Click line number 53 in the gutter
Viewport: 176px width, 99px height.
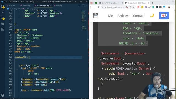click(x=10, y=65)
